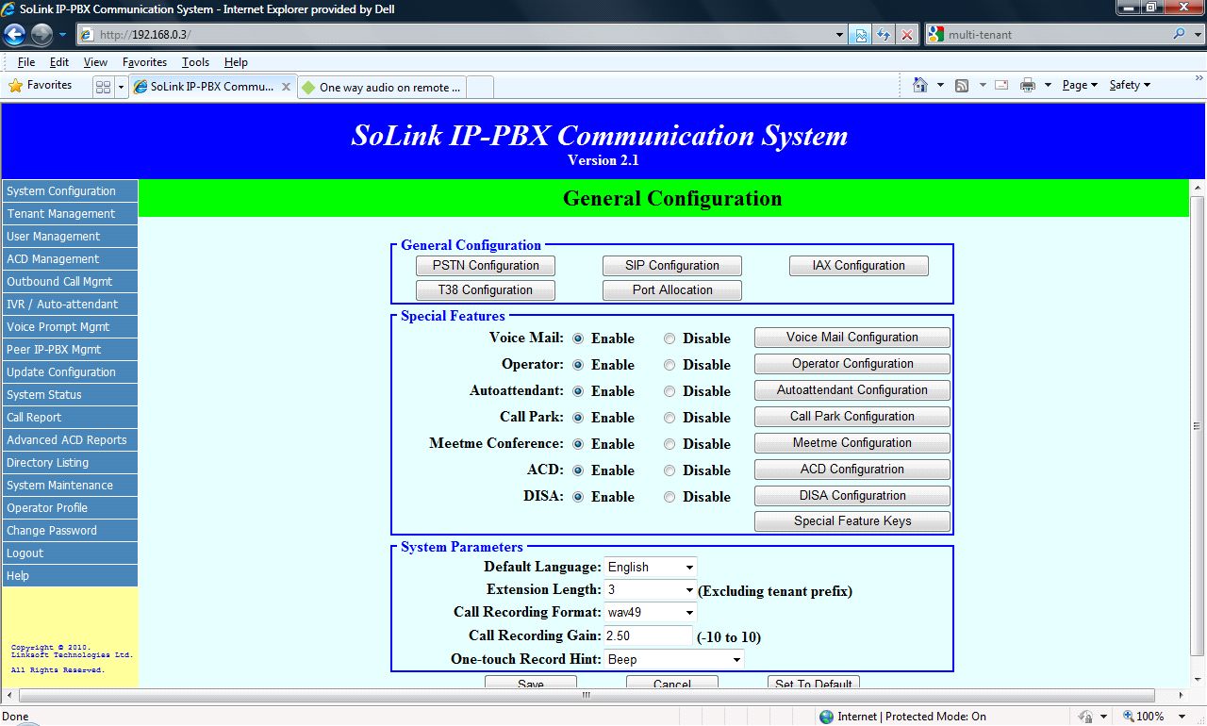Click the Internet zone globe icon
Image resolution: width=1207 pixels, height=726 pixels.
pyautogui.click(x=827, y=717)
